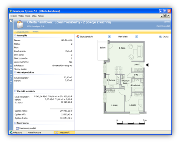Open the Opcje menu
The width and height of the screenshot is (180, 143).
(28, 16)
